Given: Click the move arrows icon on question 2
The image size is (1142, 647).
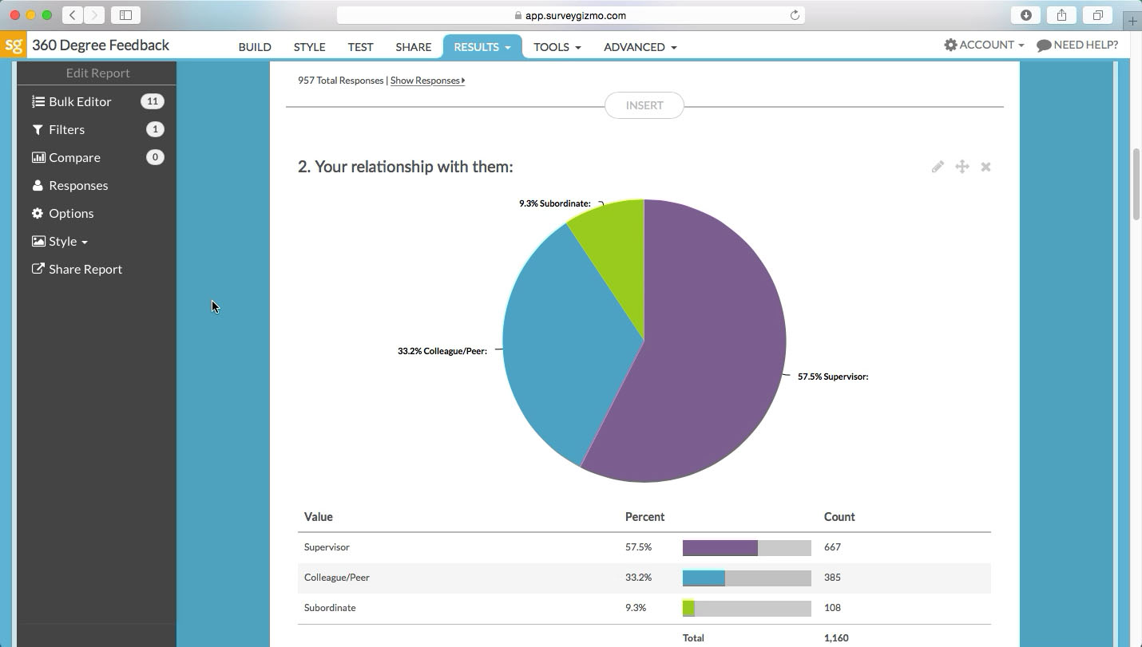Looking at the screenshot, I should [962, 167].
